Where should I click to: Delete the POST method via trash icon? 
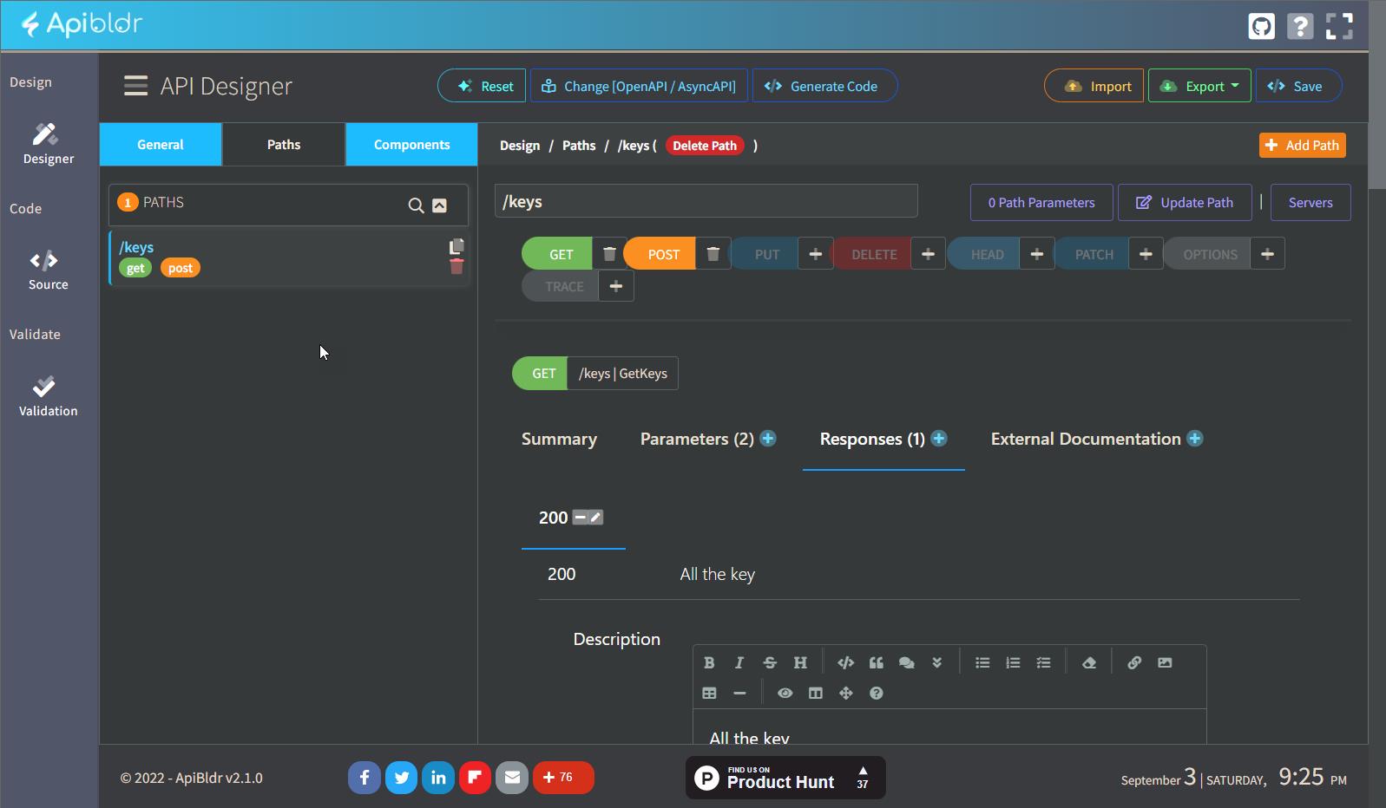point(713,254)
